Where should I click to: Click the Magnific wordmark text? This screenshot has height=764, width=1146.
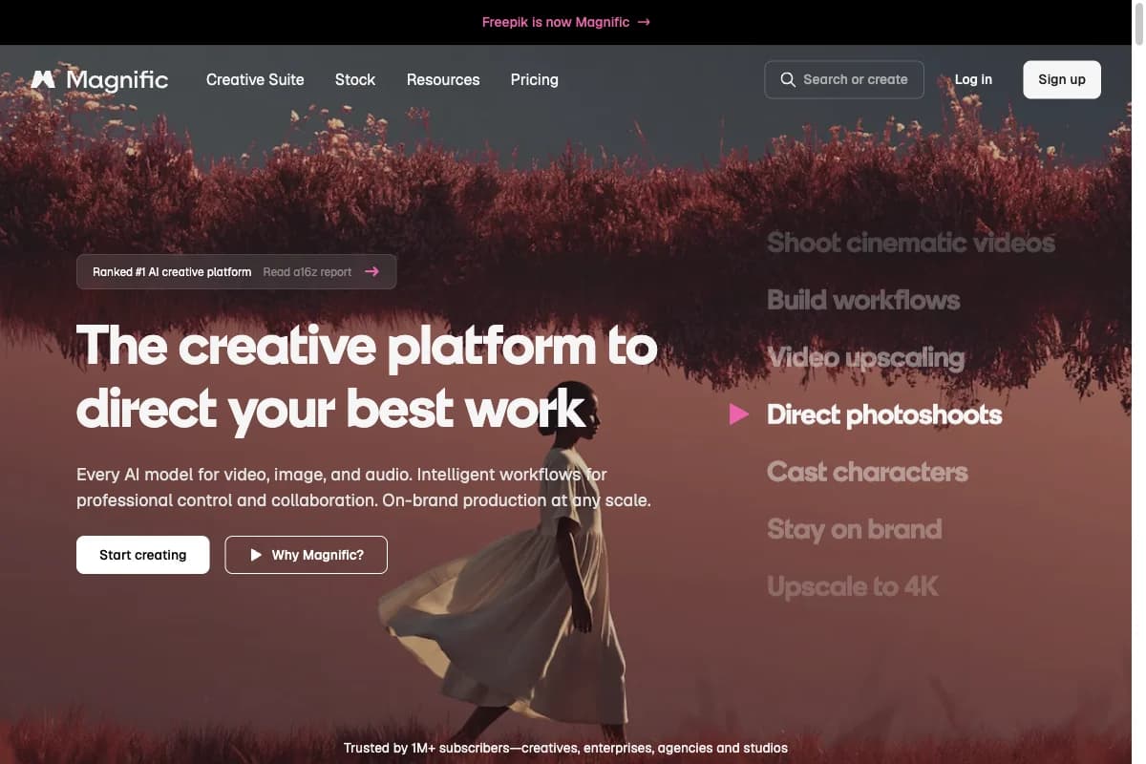(117, 79)
